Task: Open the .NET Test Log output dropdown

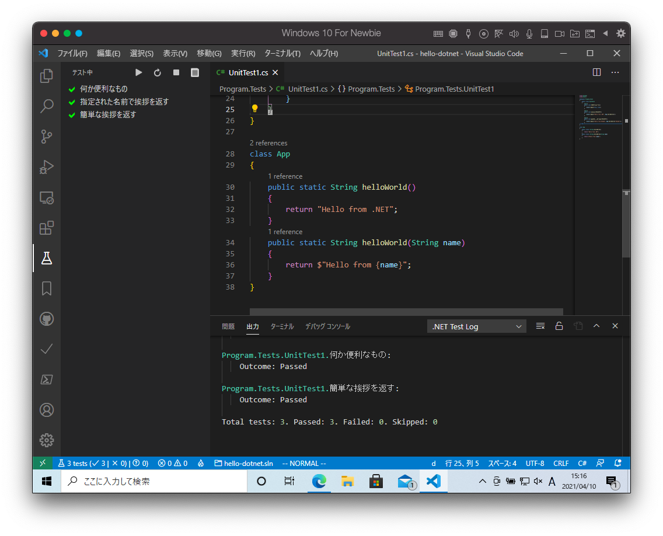Action: pos(476,326)
